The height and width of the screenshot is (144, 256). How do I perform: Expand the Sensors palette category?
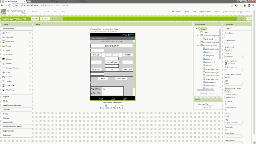6,109
